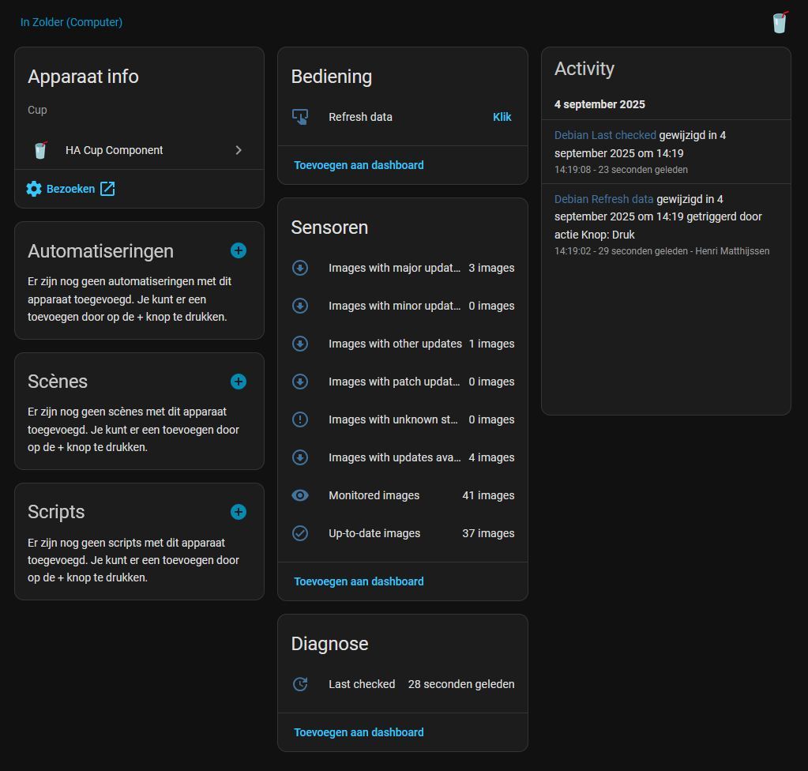Add a scene with the Scènes plus icon
Viewport: 808px width, 771px height.
tap(238, 382)
